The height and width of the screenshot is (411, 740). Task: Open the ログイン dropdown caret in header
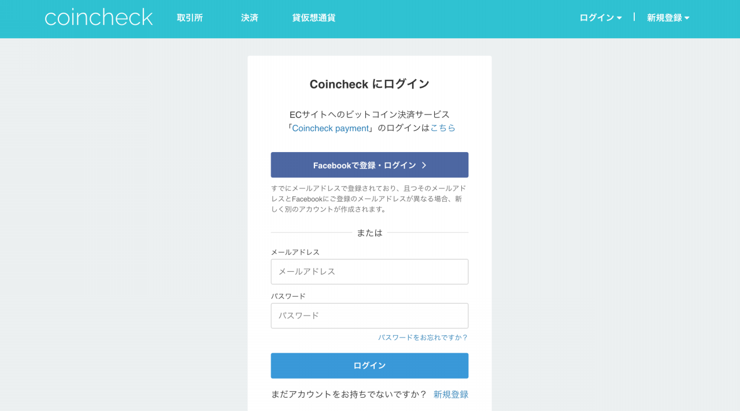(619, 18)
